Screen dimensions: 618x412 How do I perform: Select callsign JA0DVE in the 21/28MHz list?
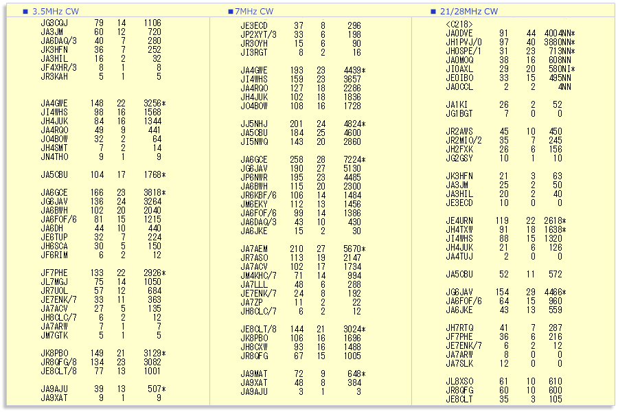(x=459, y=33)
